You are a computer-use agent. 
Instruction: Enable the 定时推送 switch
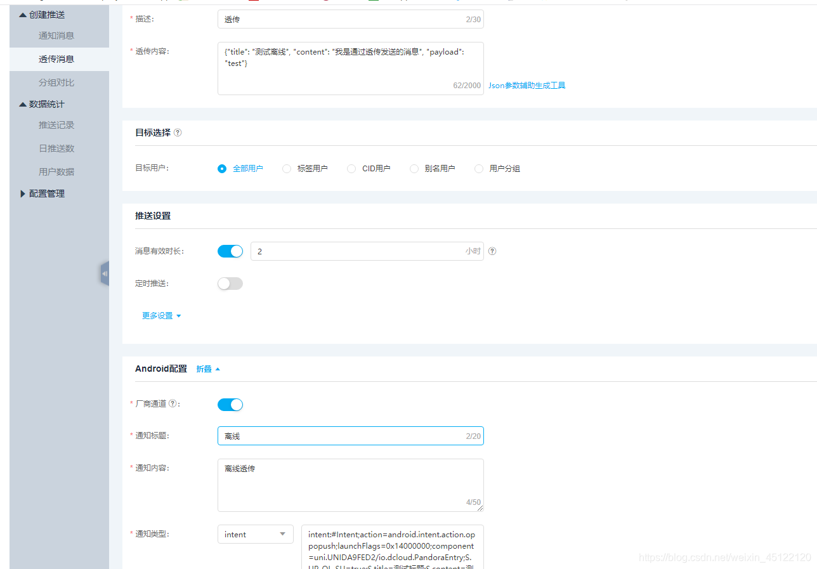tap(230, 284)
